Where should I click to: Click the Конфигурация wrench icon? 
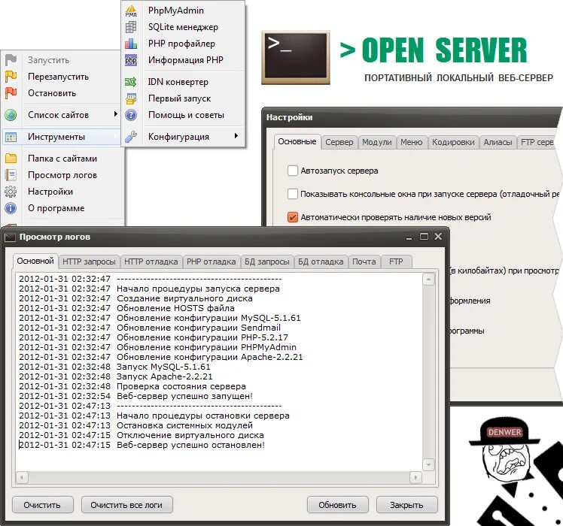(x=131, y=137)
